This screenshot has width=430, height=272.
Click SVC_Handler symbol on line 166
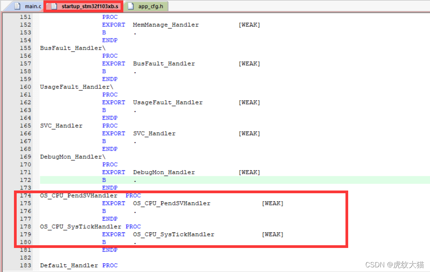point(154,133)
